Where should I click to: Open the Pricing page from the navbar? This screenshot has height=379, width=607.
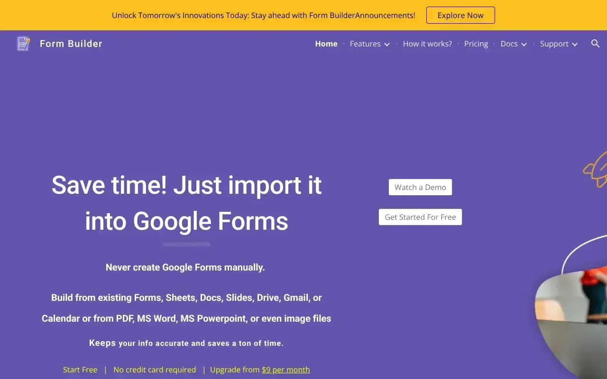(476, 44)
